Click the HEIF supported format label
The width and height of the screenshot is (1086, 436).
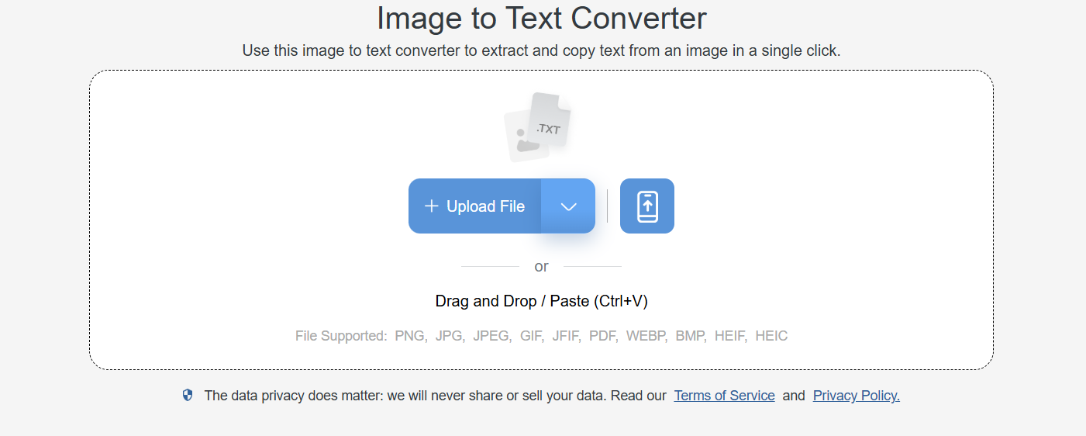(x=730, y=336)
